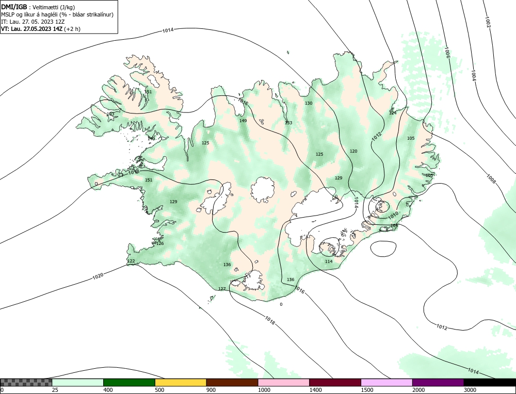
Task: Select the 'VT: Lau. 27.05.2023 14Z' line
Action: point(41,28)
